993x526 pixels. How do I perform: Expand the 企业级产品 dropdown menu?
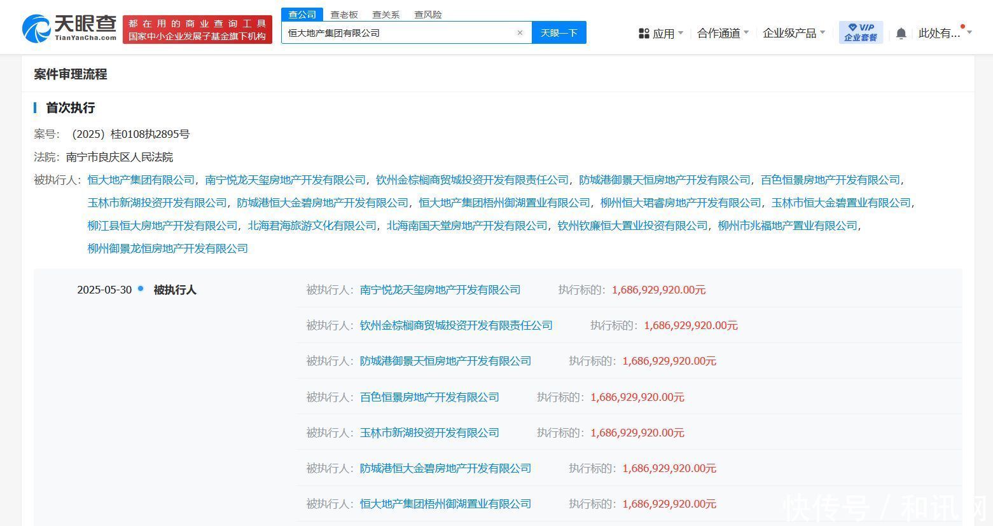(x=794, y=33)
